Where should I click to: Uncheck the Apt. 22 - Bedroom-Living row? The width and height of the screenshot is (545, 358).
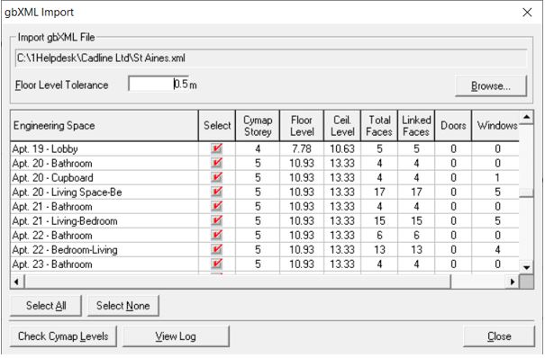pos(216,249)
